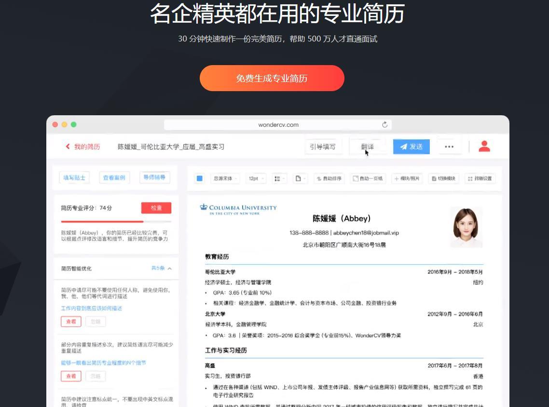The height and width of the screenshot is (407, 549).
Task: Click the 哥伦比亚大学 entry
Action: pos(220,272)
